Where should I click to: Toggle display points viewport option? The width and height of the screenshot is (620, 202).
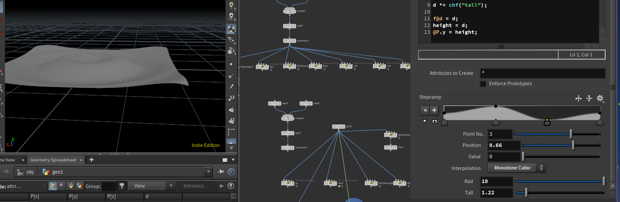(232, 64)
